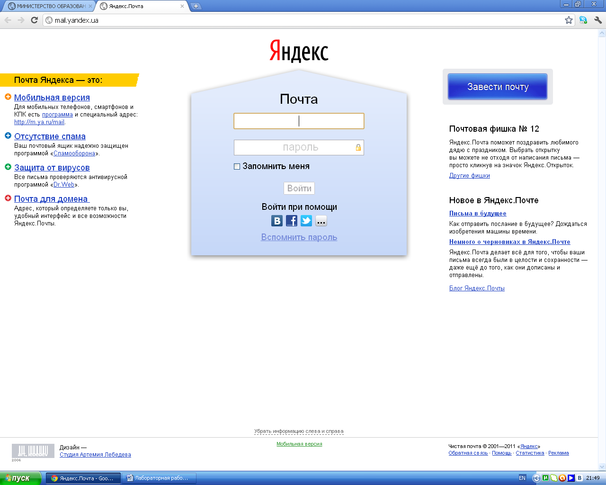The height and width of the screenshot is (485, 606).
Task: Open Вспомнить пароль link
Action: coord(299,237)
